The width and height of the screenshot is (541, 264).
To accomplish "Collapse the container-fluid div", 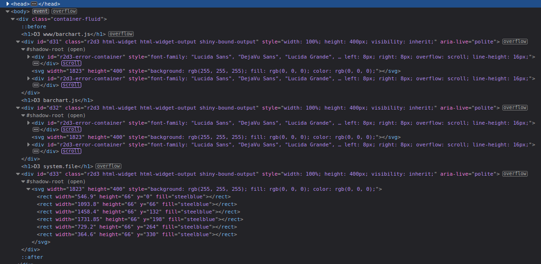I will click(13, 19).
